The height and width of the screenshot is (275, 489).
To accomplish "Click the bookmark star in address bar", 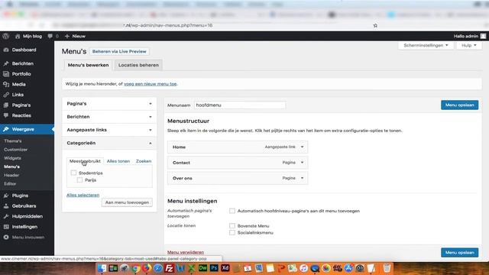I will (375, 25).
